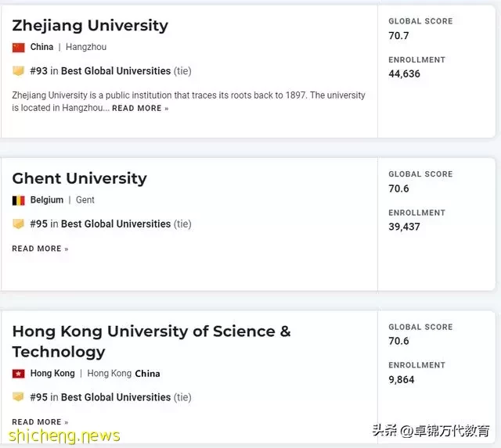This screenshot has height=448, width=501.
Task: Click Best Global Universities link in Ghent card
Action: point(115,224)
